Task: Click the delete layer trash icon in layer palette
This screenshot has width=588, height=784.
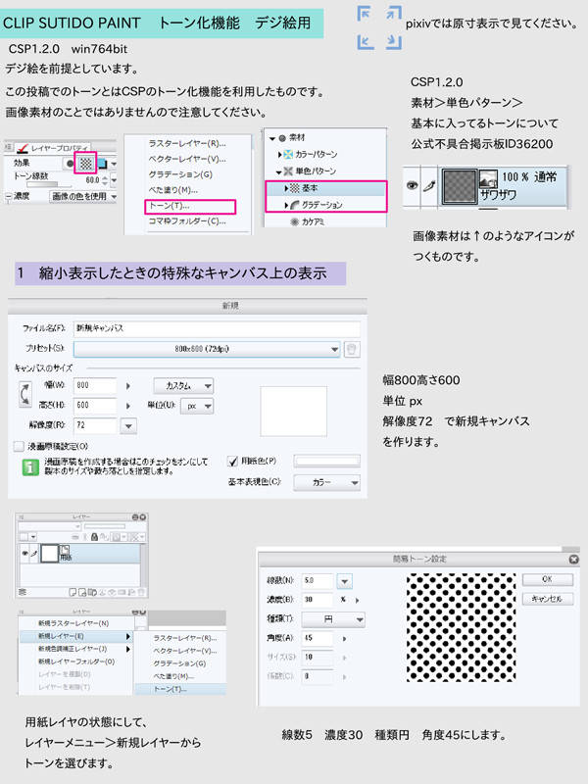Action: 141,592
